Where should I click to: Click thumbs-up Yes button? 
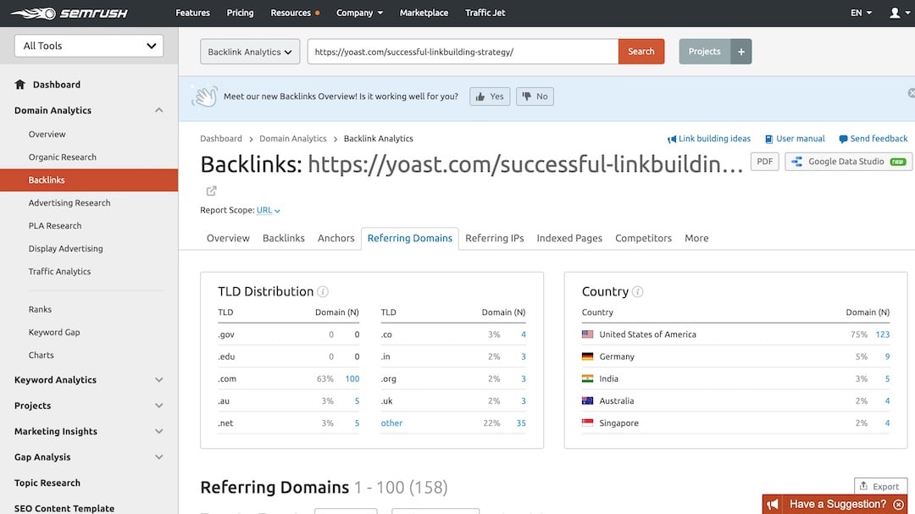click(490, 97)
